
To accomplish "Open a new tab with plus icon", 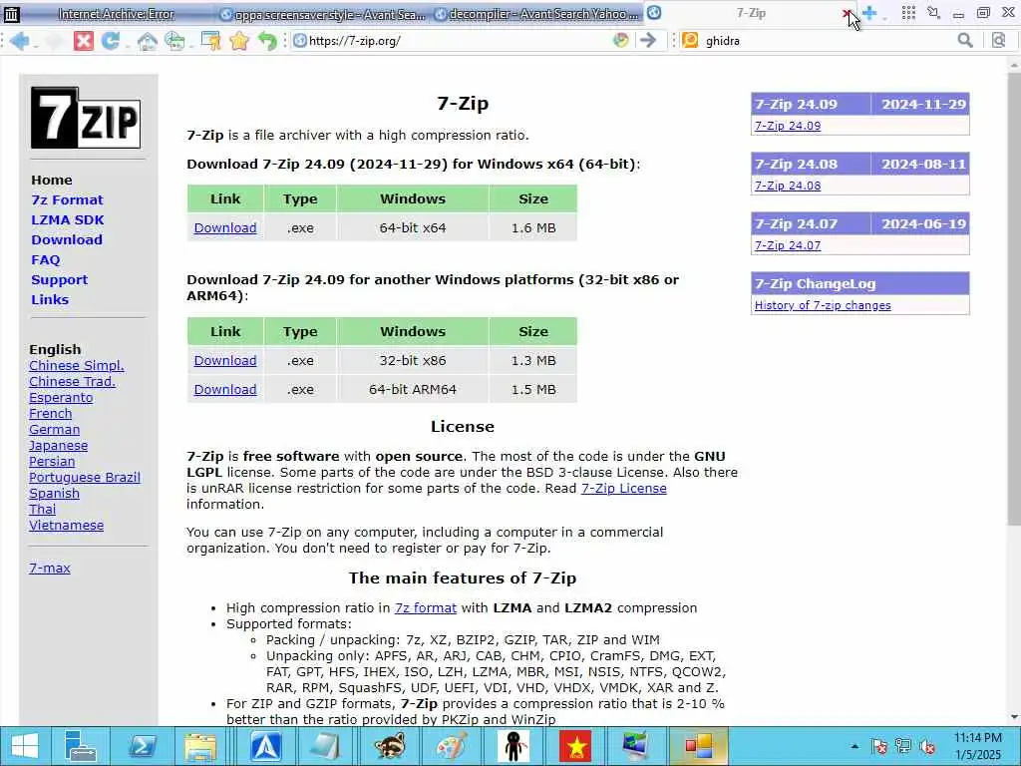I will tap(869, 12).
